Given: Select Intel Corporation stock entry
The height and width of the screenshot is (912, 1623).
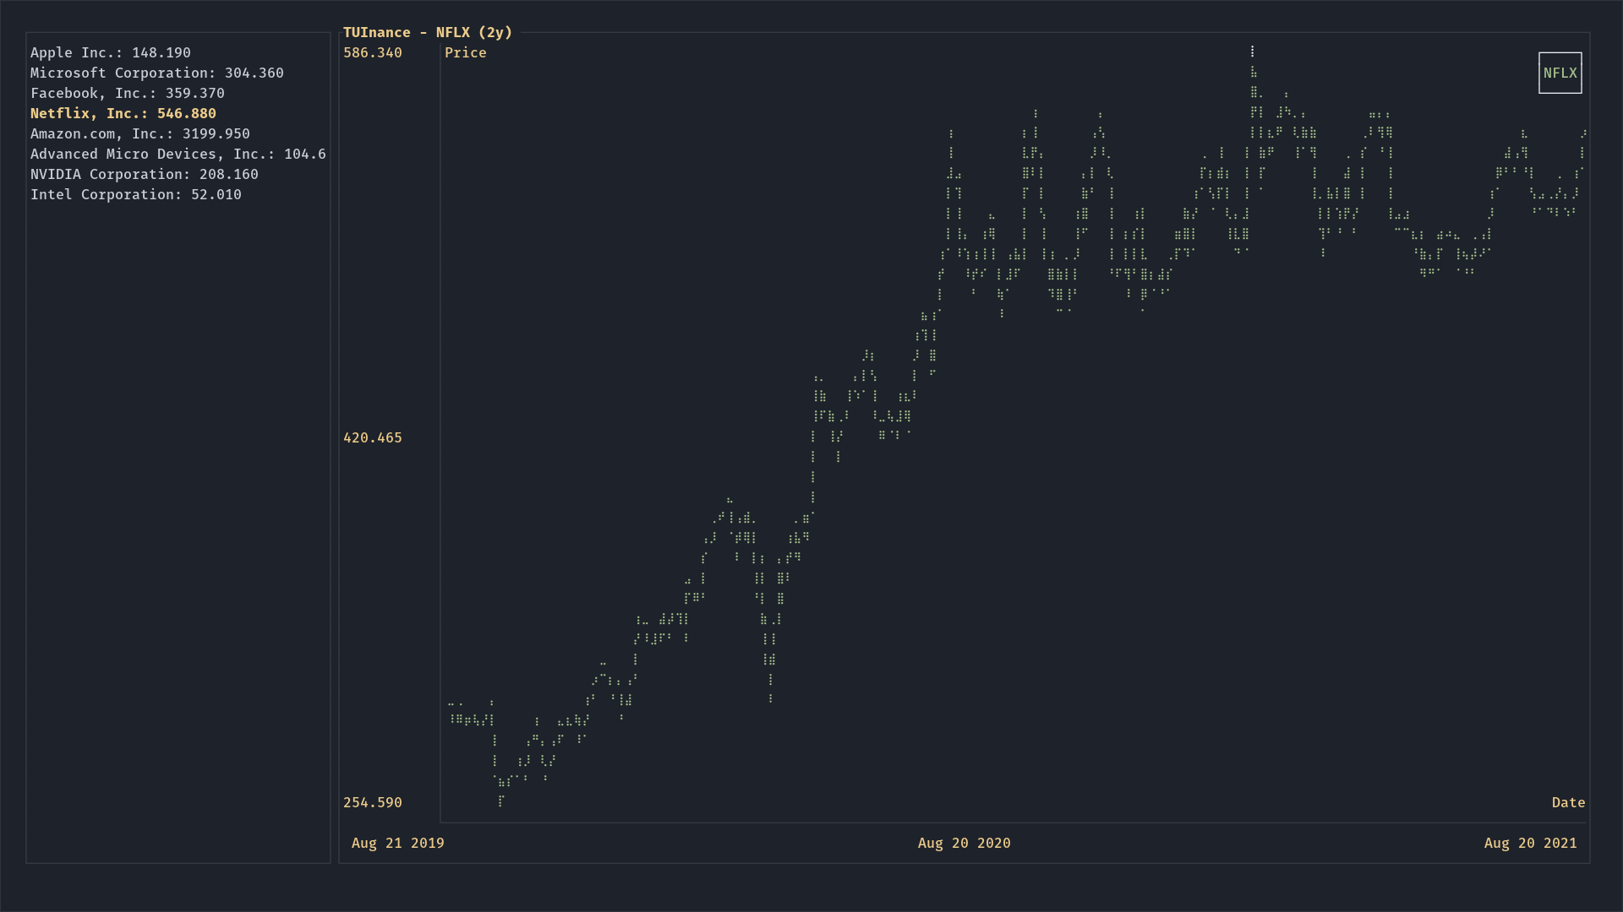Looking at the screenshot, I should [x=136, y=194].
